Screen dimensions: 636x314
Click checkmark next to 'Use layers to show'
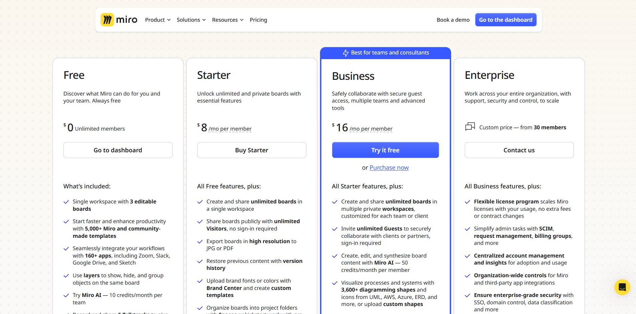[x=66, y=276]
